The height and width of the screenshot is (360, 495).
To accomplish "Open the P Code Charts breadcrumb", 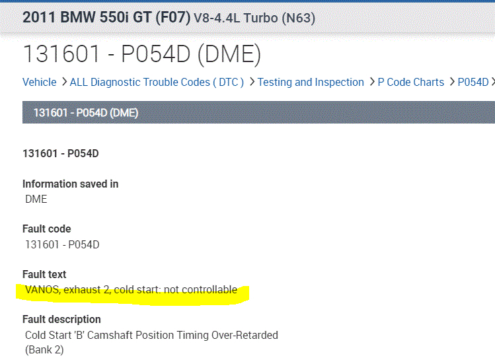I will (x=410, y=83).
